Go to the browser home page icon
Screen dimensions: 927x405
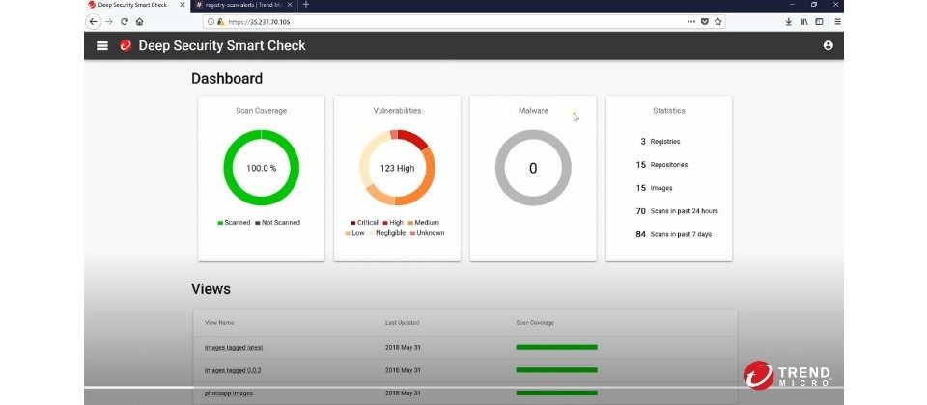(139, 22)
